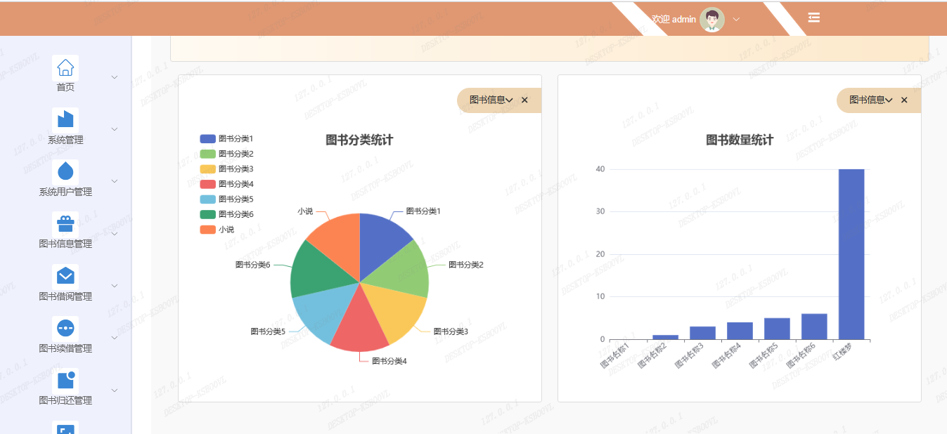Screen dimensions: 947x434
Task: Select the 图书续借管理 round icon
Action: [x=65, y=328]
